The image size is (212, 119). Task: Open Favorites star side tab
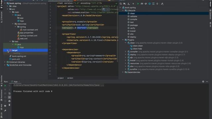pyautogui.click(x=1, y=81)
